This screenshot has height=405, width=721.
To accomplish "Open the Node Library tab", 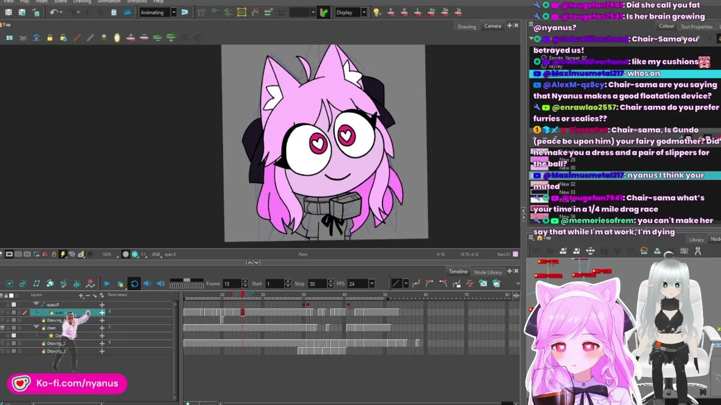I will [x=488, y=272].
